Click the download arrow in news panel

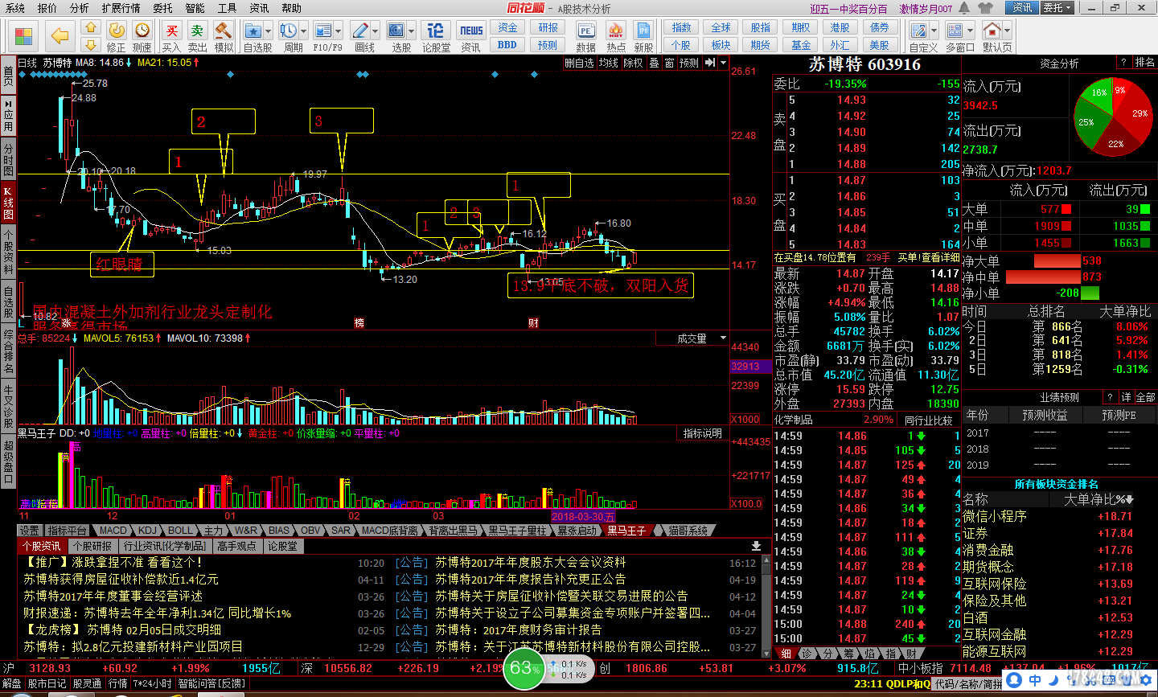click(x=756, y=546)
